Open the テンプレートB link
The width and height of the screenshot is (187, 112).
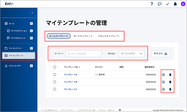point(71,82)
